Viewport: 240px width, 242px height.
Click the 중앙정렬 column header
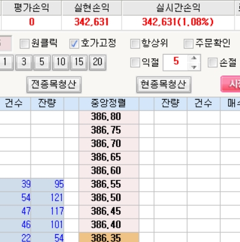(x=109, y=104)
